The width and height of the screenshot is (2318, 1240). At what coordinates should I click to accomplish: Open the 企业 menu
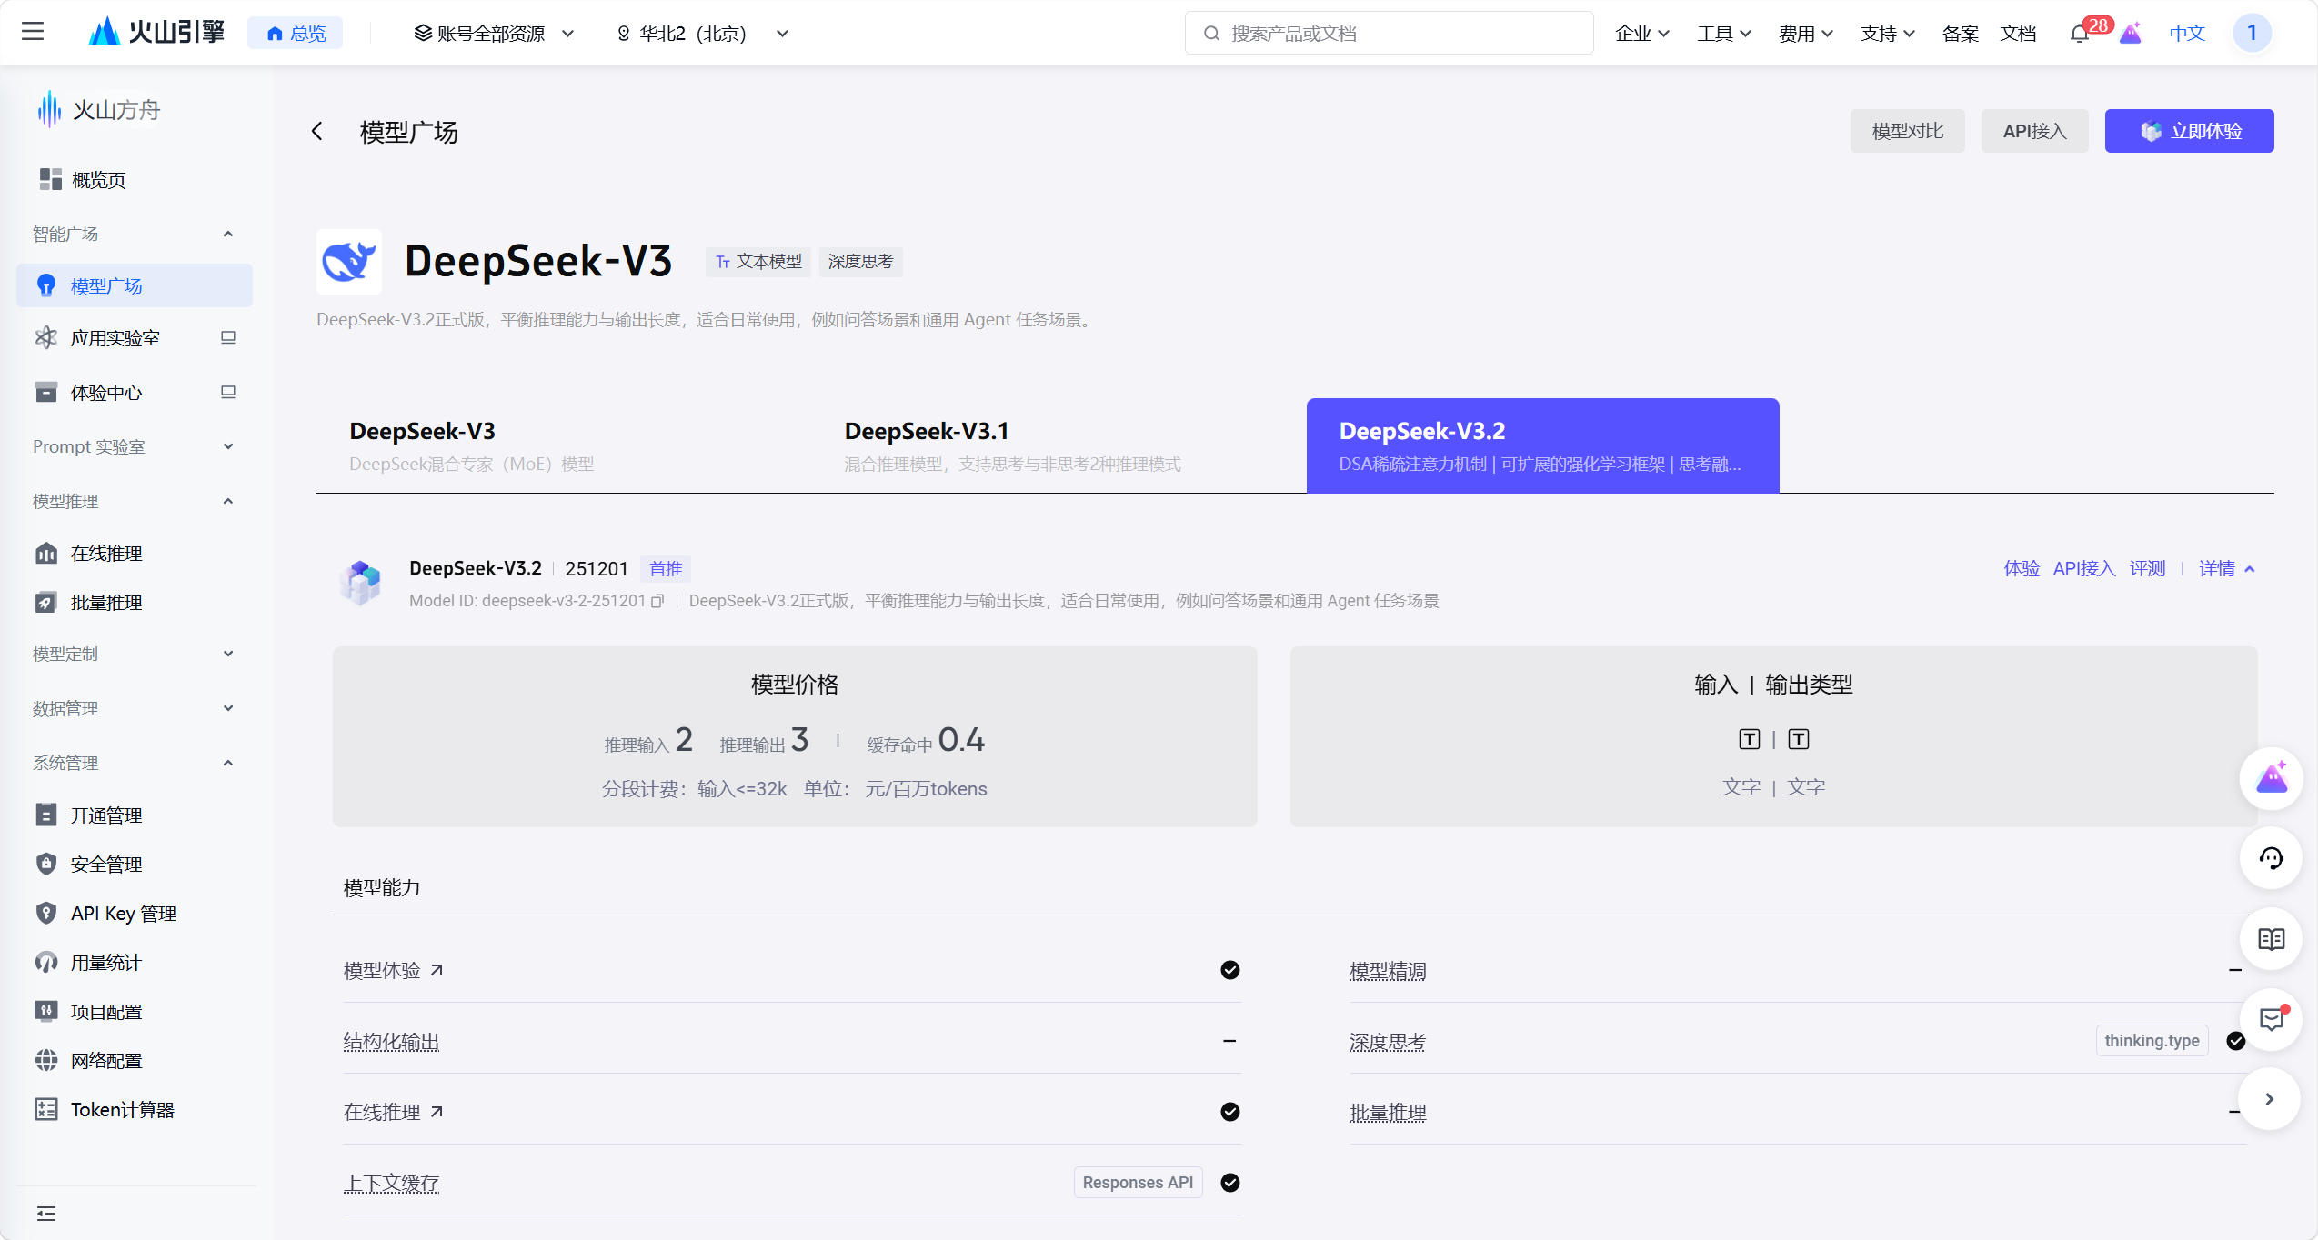point(1641,34)
